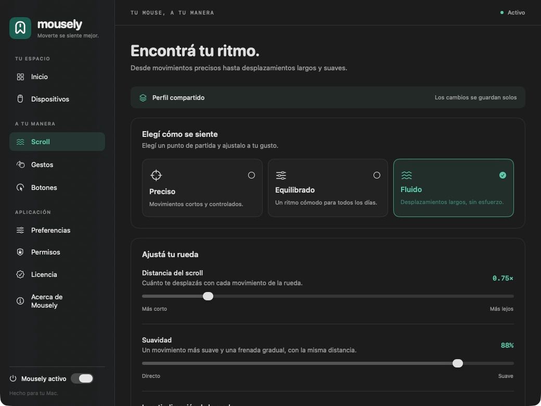This screenshot has width=541, height=406.
Task: Click the Mousely logo icon
Action: [x=20, y=28]
